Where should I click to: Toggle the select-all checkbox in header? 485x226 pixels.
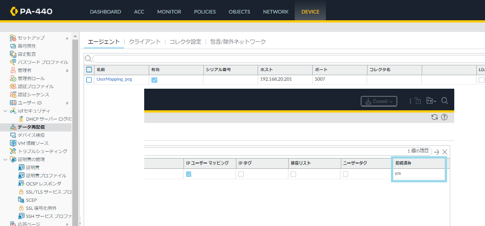89,70
